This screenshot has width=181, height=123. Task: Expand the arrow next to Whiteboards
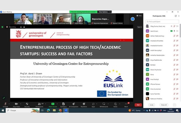click(108, 104)
